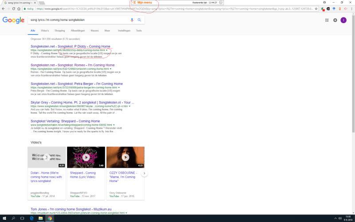Click the browser forward arrow
355x222 pixels.
pos(8,8)
